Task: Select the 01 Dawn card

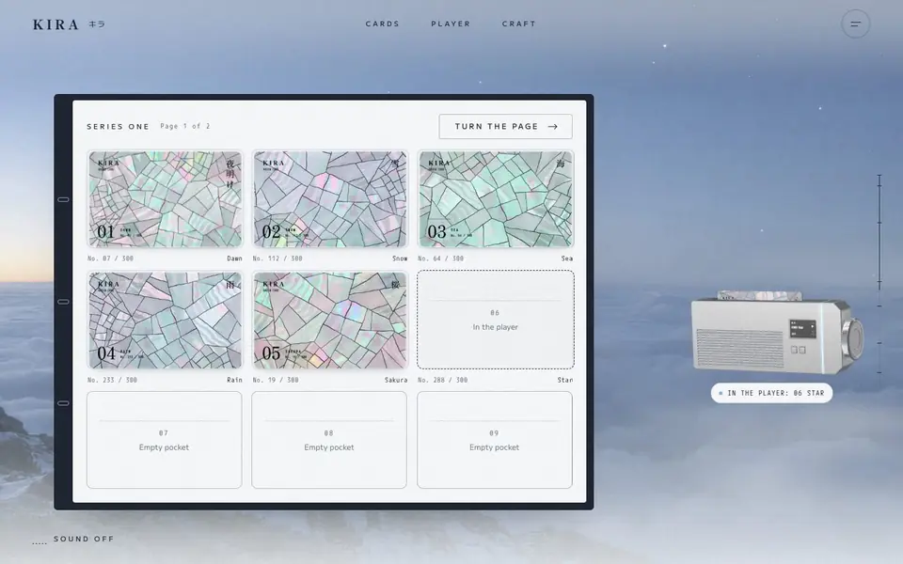Action: click(x=165, y=199)
